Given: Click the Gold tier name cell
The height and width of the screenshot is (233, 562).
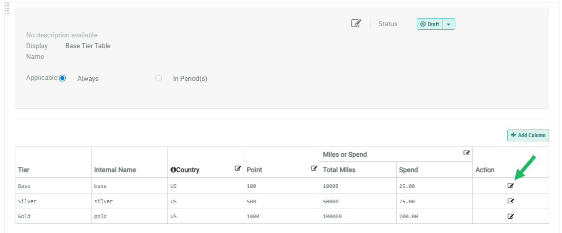Looking at the screenshot, I should click(x=24, y=216).
